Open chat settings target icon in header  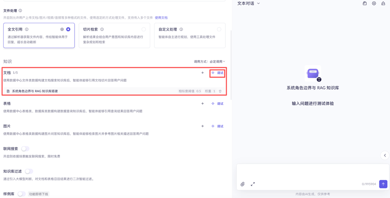click(374, 3)
